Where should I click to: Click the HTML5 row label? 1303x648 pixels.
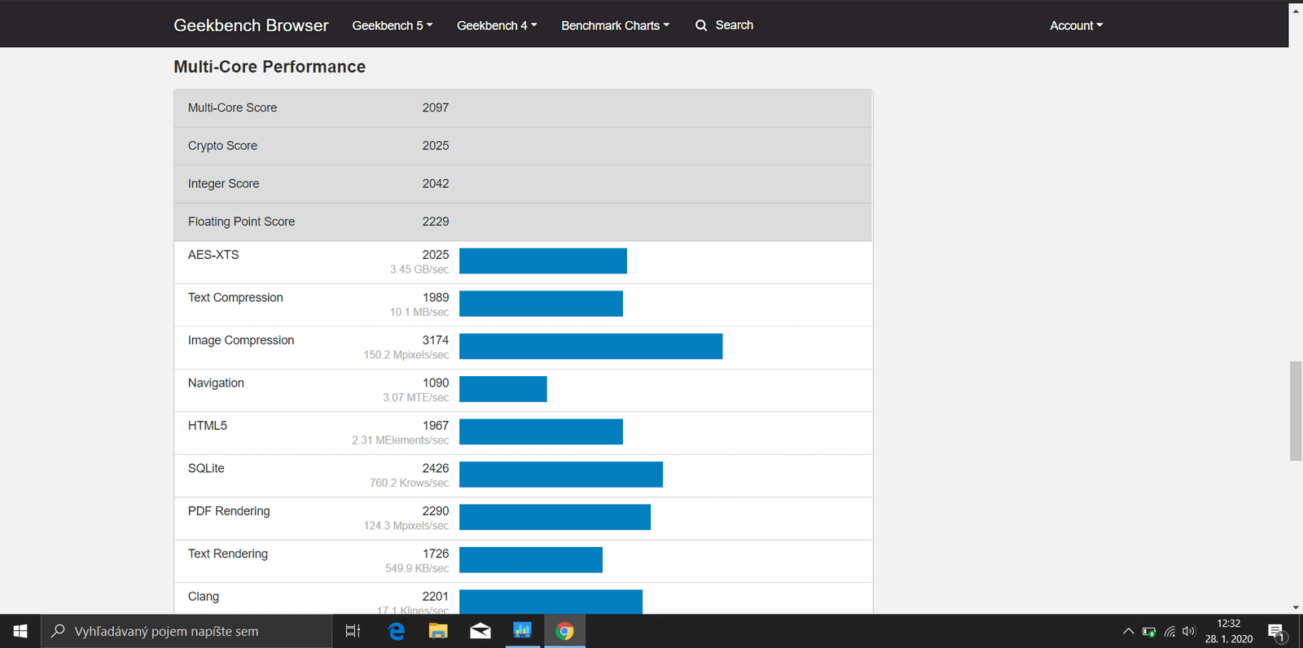click(x=208, y=426)
